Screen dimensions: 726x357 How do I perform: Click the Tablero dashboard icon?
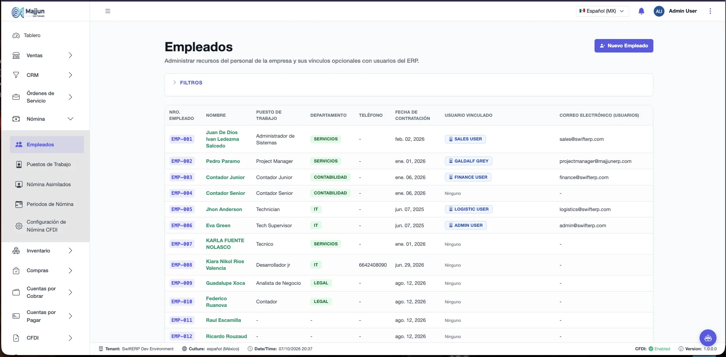coord(16,36)
